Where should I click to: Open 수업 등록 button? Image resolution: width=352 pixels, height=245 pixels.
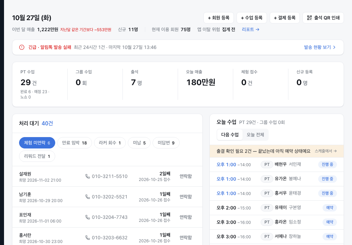click(252, 18)
